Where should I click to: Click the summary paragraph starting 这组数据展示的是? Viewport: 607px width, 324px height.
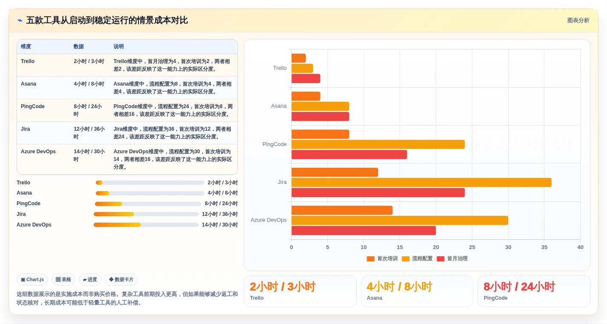tap(127, 298)
